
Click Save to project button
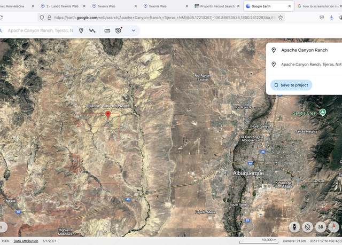pyautogui.click(x=291, y=85)
